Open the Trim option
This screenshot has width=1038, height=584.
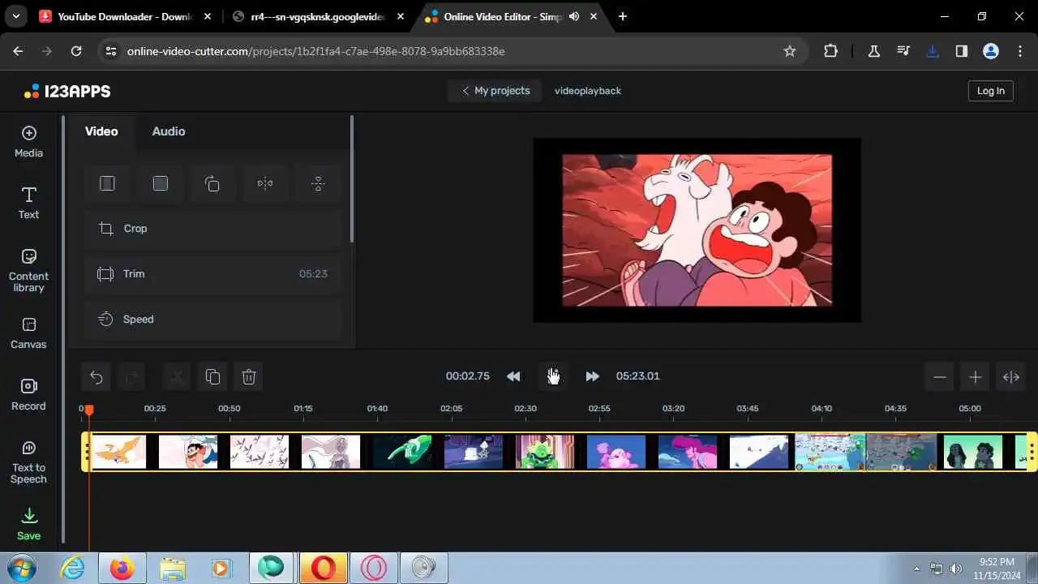[x=213, y=274]
